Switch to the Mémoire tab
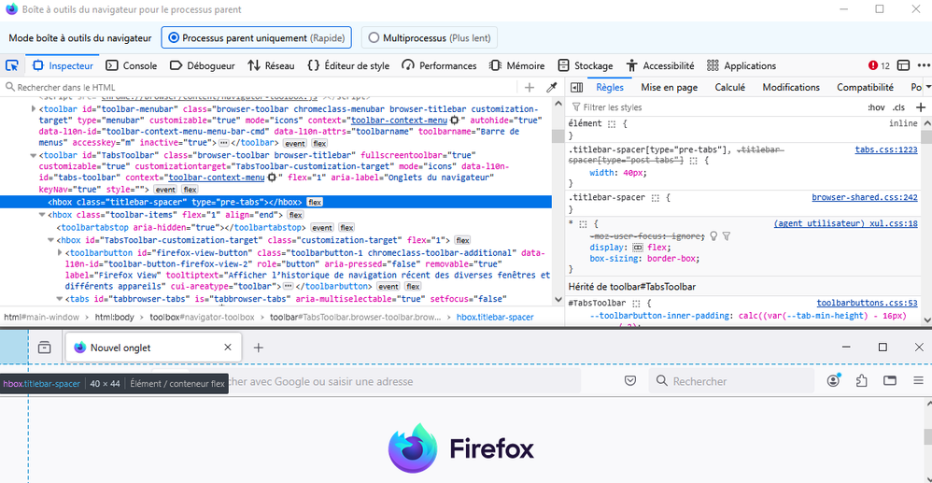The width and height of the screenshot is (932, 483). 516,65
